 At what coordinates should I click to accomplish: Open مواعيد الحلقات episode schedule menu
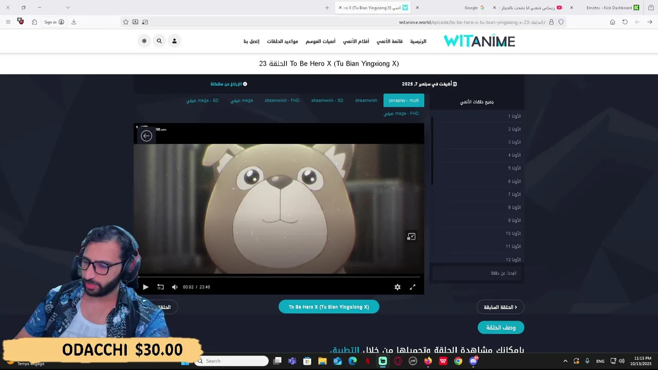[x=282, y=41]
